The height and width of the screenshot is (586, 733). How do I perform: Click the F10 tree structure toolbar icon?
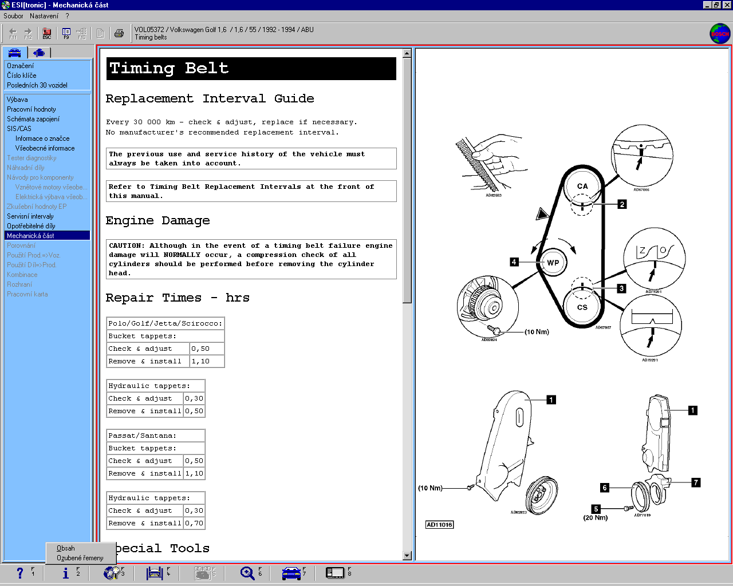click(81, 33)
